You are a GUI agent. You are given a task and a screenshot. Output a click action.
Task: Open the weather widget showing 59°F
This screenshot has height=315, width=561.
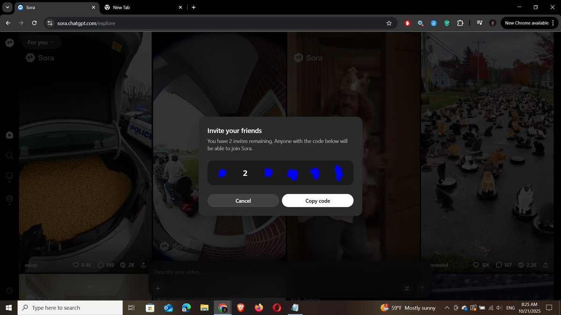click(x=409, y=308)
